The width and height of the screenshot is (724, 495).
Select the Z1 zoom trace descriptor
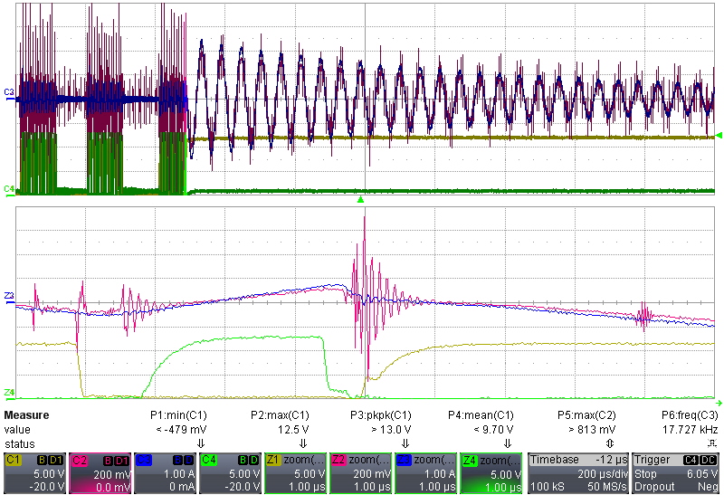coord(296,473)
